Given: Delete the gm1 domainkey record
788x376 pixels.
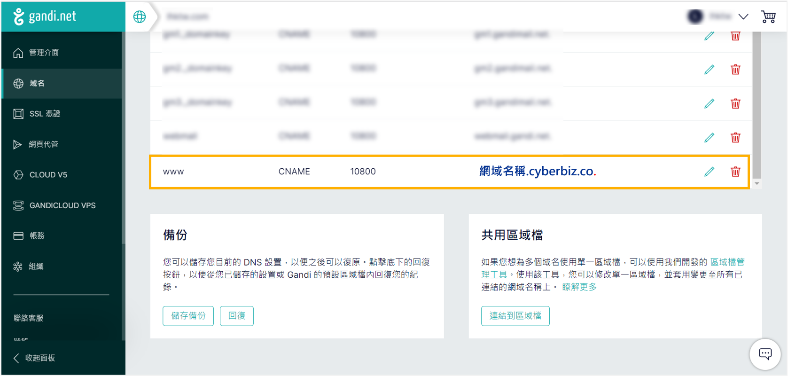Looking at the screenshot, I should pos(735,36).
